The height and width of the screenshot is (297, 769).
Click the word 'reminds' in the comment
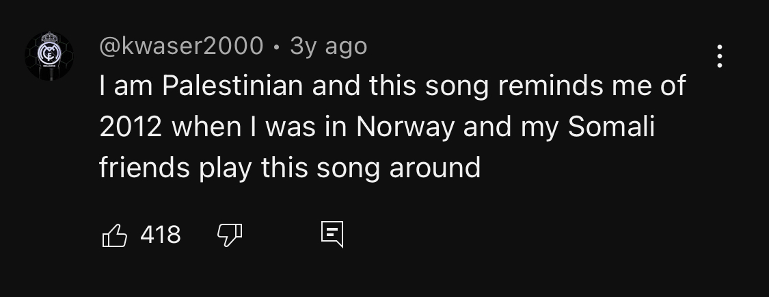tap(550, 85)
